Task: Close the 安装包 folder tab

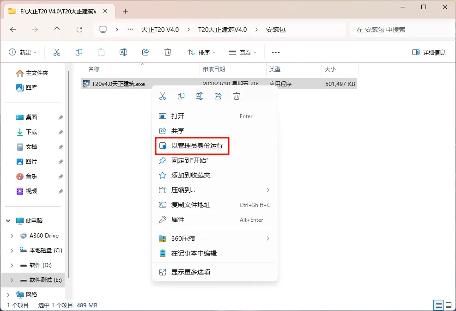Action: (105, 11)
